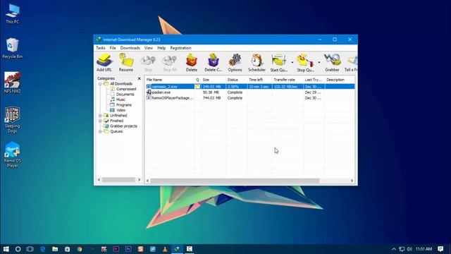The width and height of the screenshot is (451, 254).
Task: Open the Downloads menu
Action: (x=130, y=48)
